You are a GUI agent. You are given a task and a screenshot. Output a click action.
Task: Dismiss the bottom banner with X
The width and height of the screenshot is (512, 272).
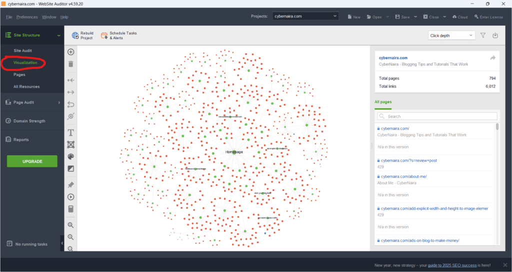point(505,265)
